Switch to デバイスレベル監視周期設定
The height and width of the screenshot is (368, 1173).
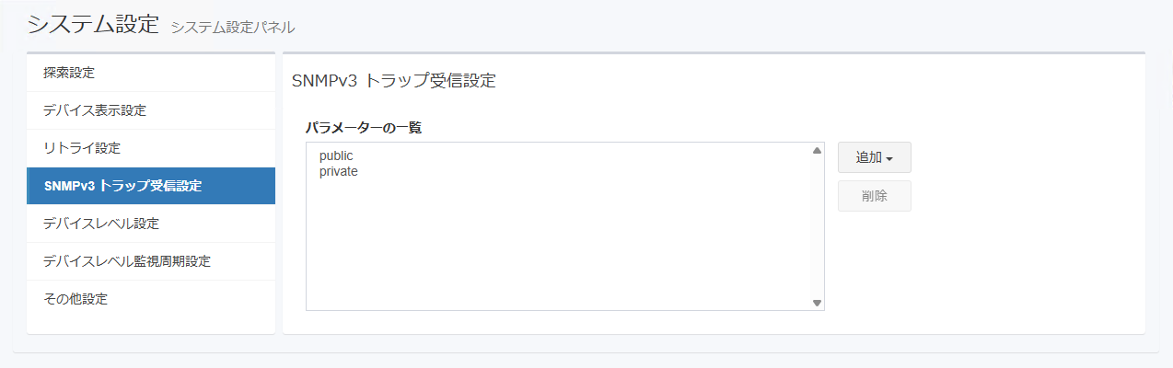pos(151,261)
